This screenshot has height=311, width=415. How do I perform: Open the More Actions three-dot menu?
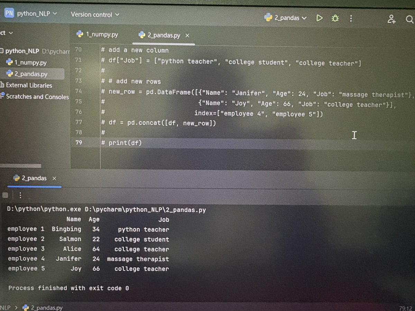click(x=351, y=18)
